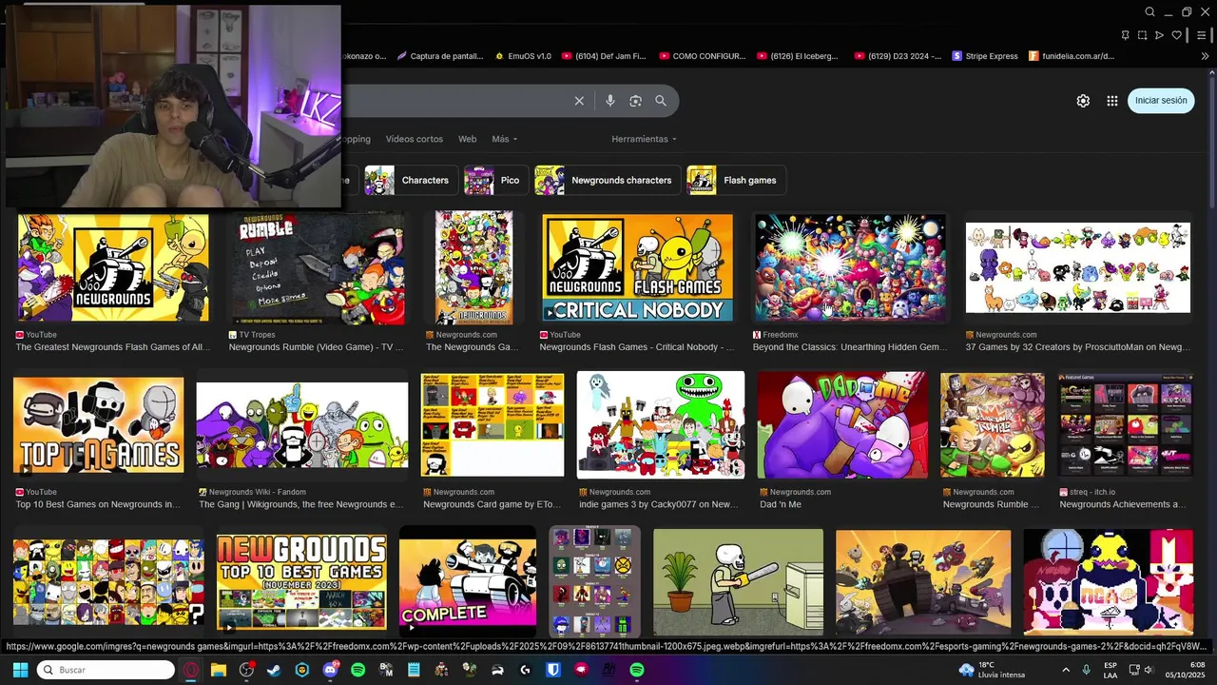
Task: Open OBS Studio from taskbar
Action: (x=246, y=670)
